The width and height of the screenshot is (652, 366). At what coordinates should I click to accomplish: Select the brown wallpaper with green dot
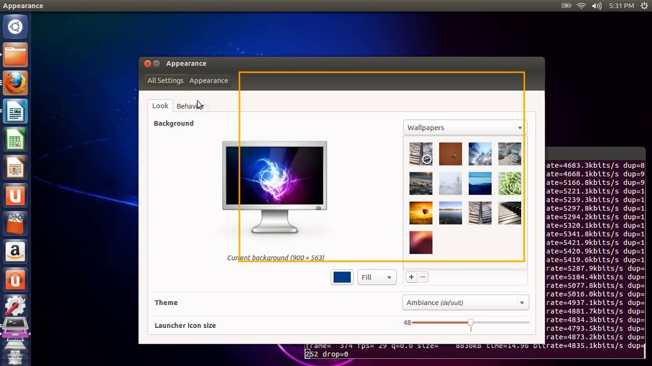tap(450, 154)
